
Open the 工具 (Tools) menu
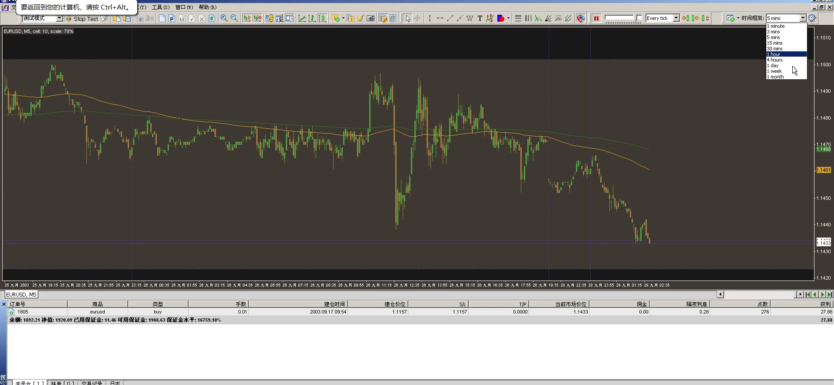click(160, 7)
